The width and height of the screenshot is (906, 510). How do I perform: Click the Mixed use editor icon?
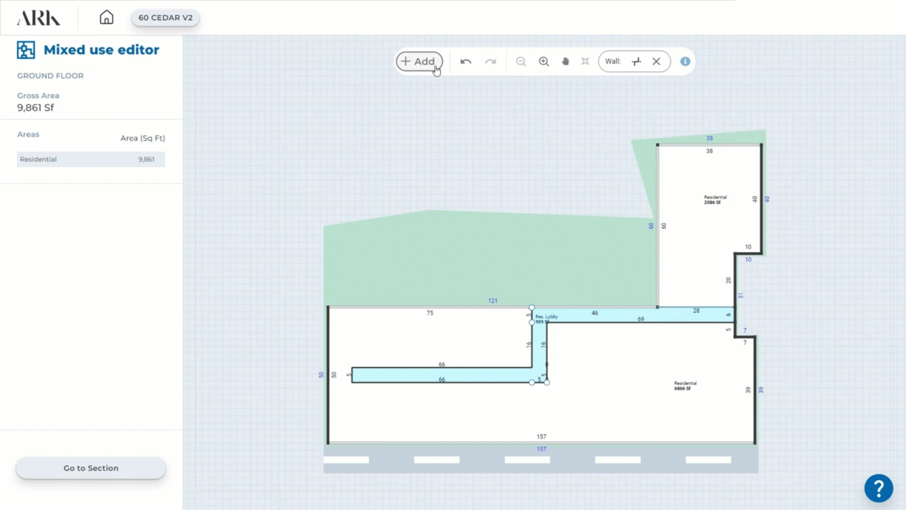click(x=26, y=50)
